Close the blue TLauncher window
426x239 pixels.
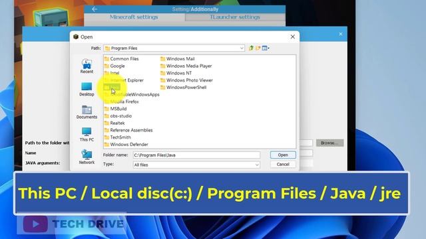[x=341, y=34]
